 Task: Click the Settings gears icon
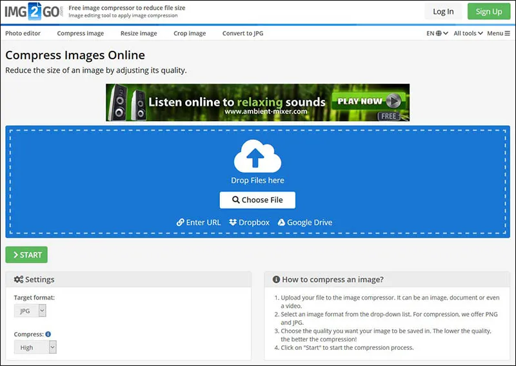pyautogui.click(x=18, y=280)
